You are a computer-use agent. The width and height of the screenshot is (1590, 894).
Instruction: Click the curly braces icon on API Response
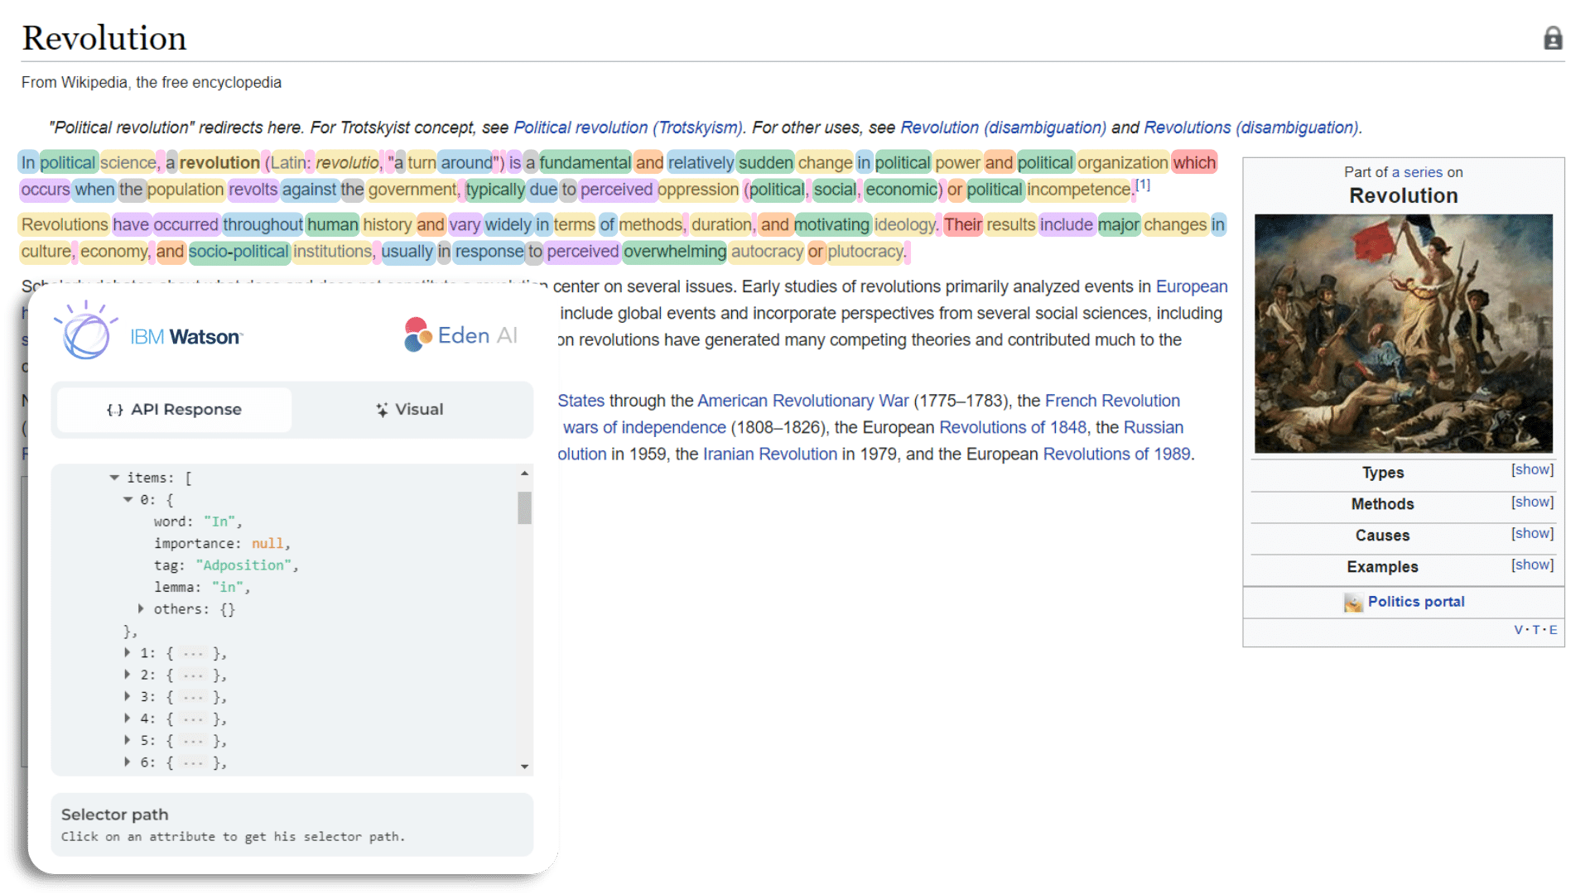[x=114, y=409]
